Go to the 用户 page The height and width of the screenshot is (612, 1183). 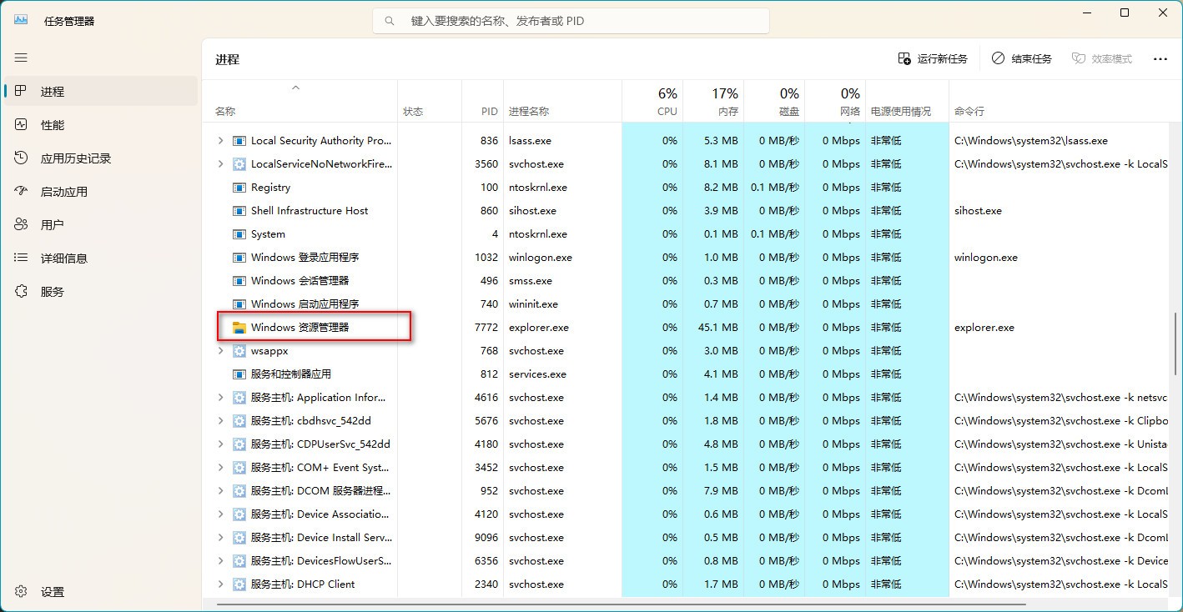100,224
